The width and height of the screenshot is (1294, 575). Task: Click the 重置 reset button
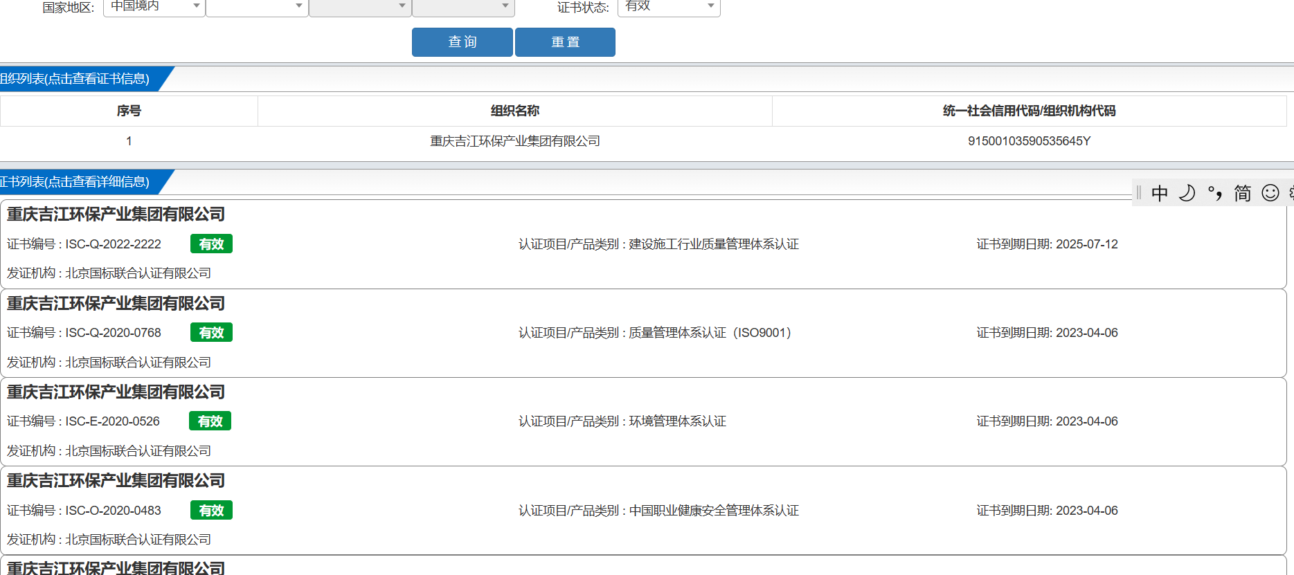[x=565, y=42]
